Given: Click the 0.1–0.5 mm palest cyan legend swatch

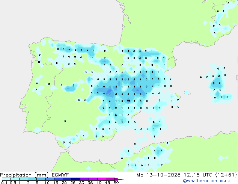Looking at the screenshot, I should click(x=6, y=179).
